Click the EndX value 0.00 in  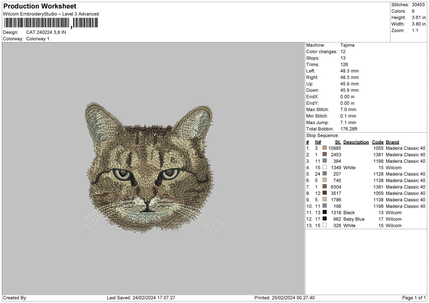pos(347,97)
